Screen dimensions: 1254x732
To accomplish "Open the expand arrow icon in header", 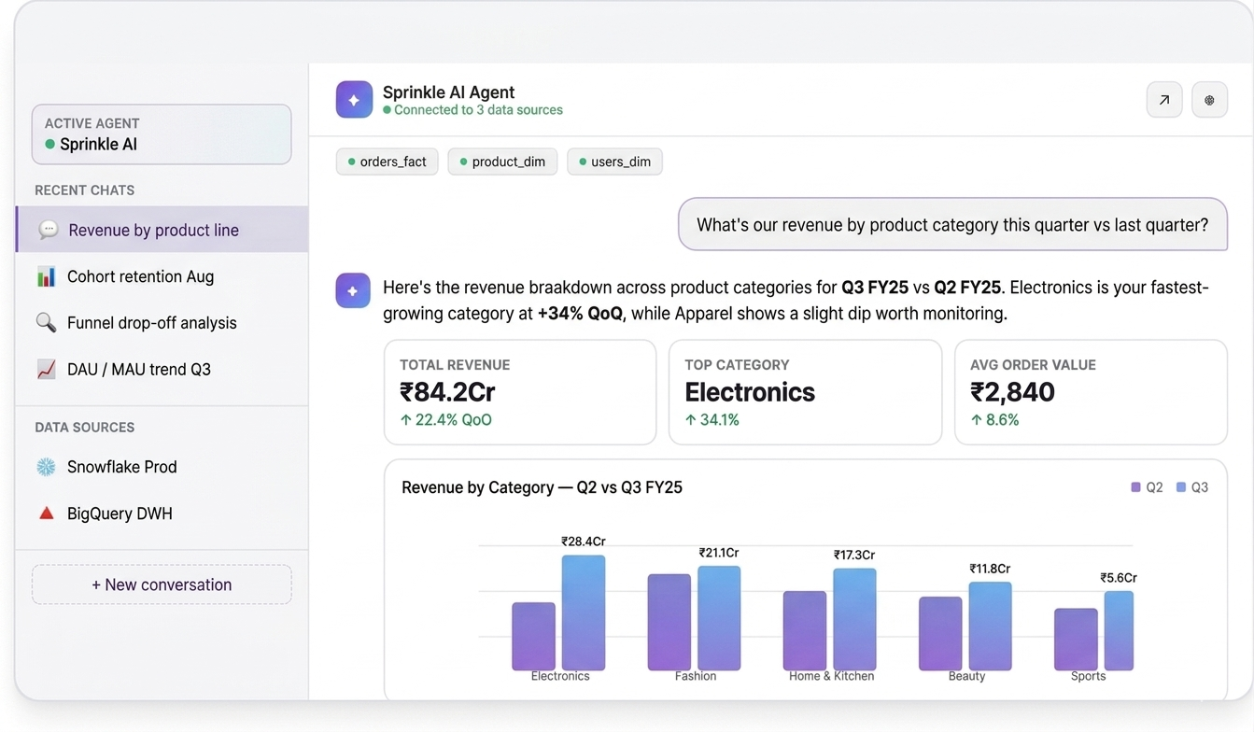I will [x=1164, y=100].
